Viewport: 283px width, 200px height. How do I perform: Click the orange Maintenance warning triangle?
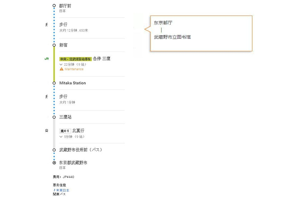coord(62,69)
